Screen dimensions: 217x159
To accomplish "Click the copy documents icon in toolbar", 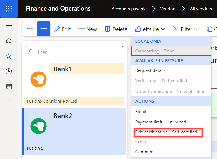I will (209, 29).
